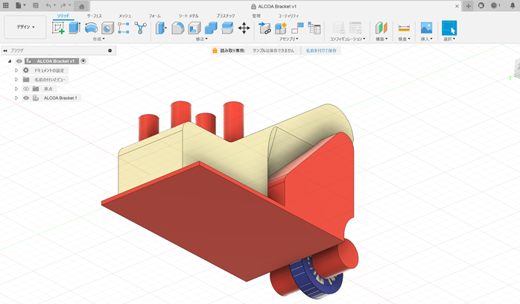Expand 名前の付いたビュー node

tap(16, 80)
